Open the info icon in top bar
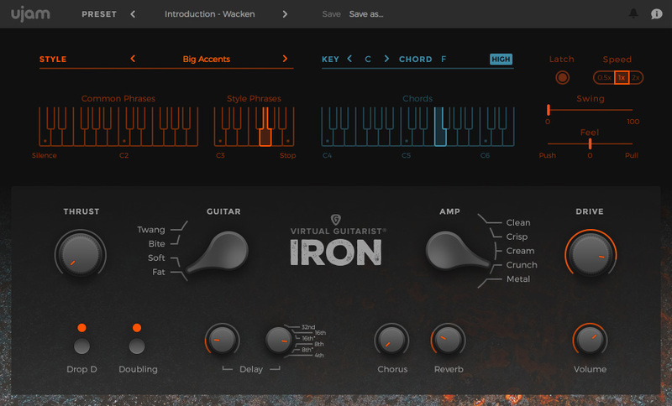 (656, 14)
